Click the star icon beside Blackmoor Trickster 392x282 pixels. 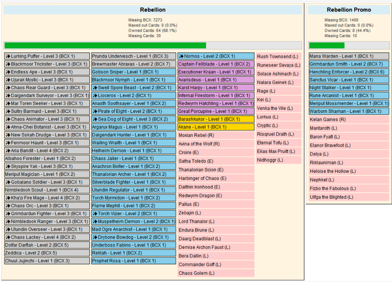pos(8,64)
